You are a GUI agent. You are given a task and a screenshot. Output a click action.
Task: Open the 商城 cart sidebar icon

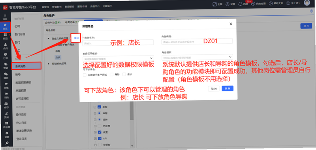(x=6, y=84)
